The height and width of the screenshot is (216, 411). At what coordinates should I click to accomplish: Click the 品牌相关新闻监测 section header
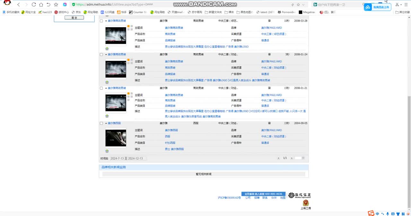204,167
